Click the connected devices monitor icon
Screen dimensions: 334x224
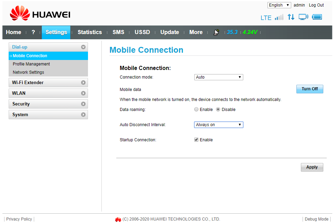point(303,17)
